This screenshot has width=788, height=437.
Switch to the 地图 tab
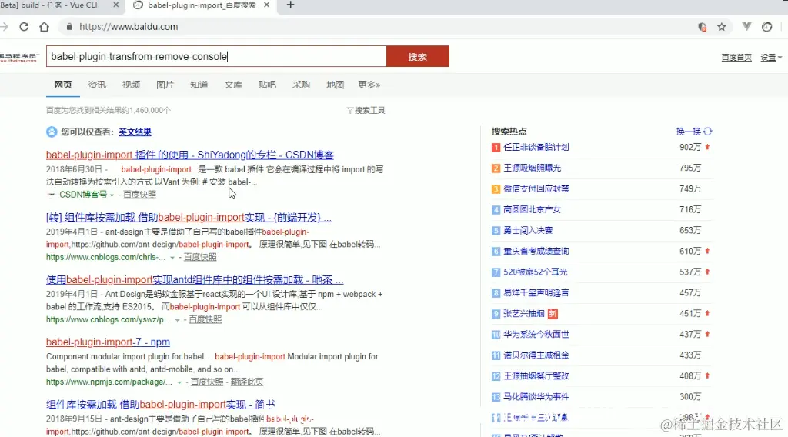(336, 85)
